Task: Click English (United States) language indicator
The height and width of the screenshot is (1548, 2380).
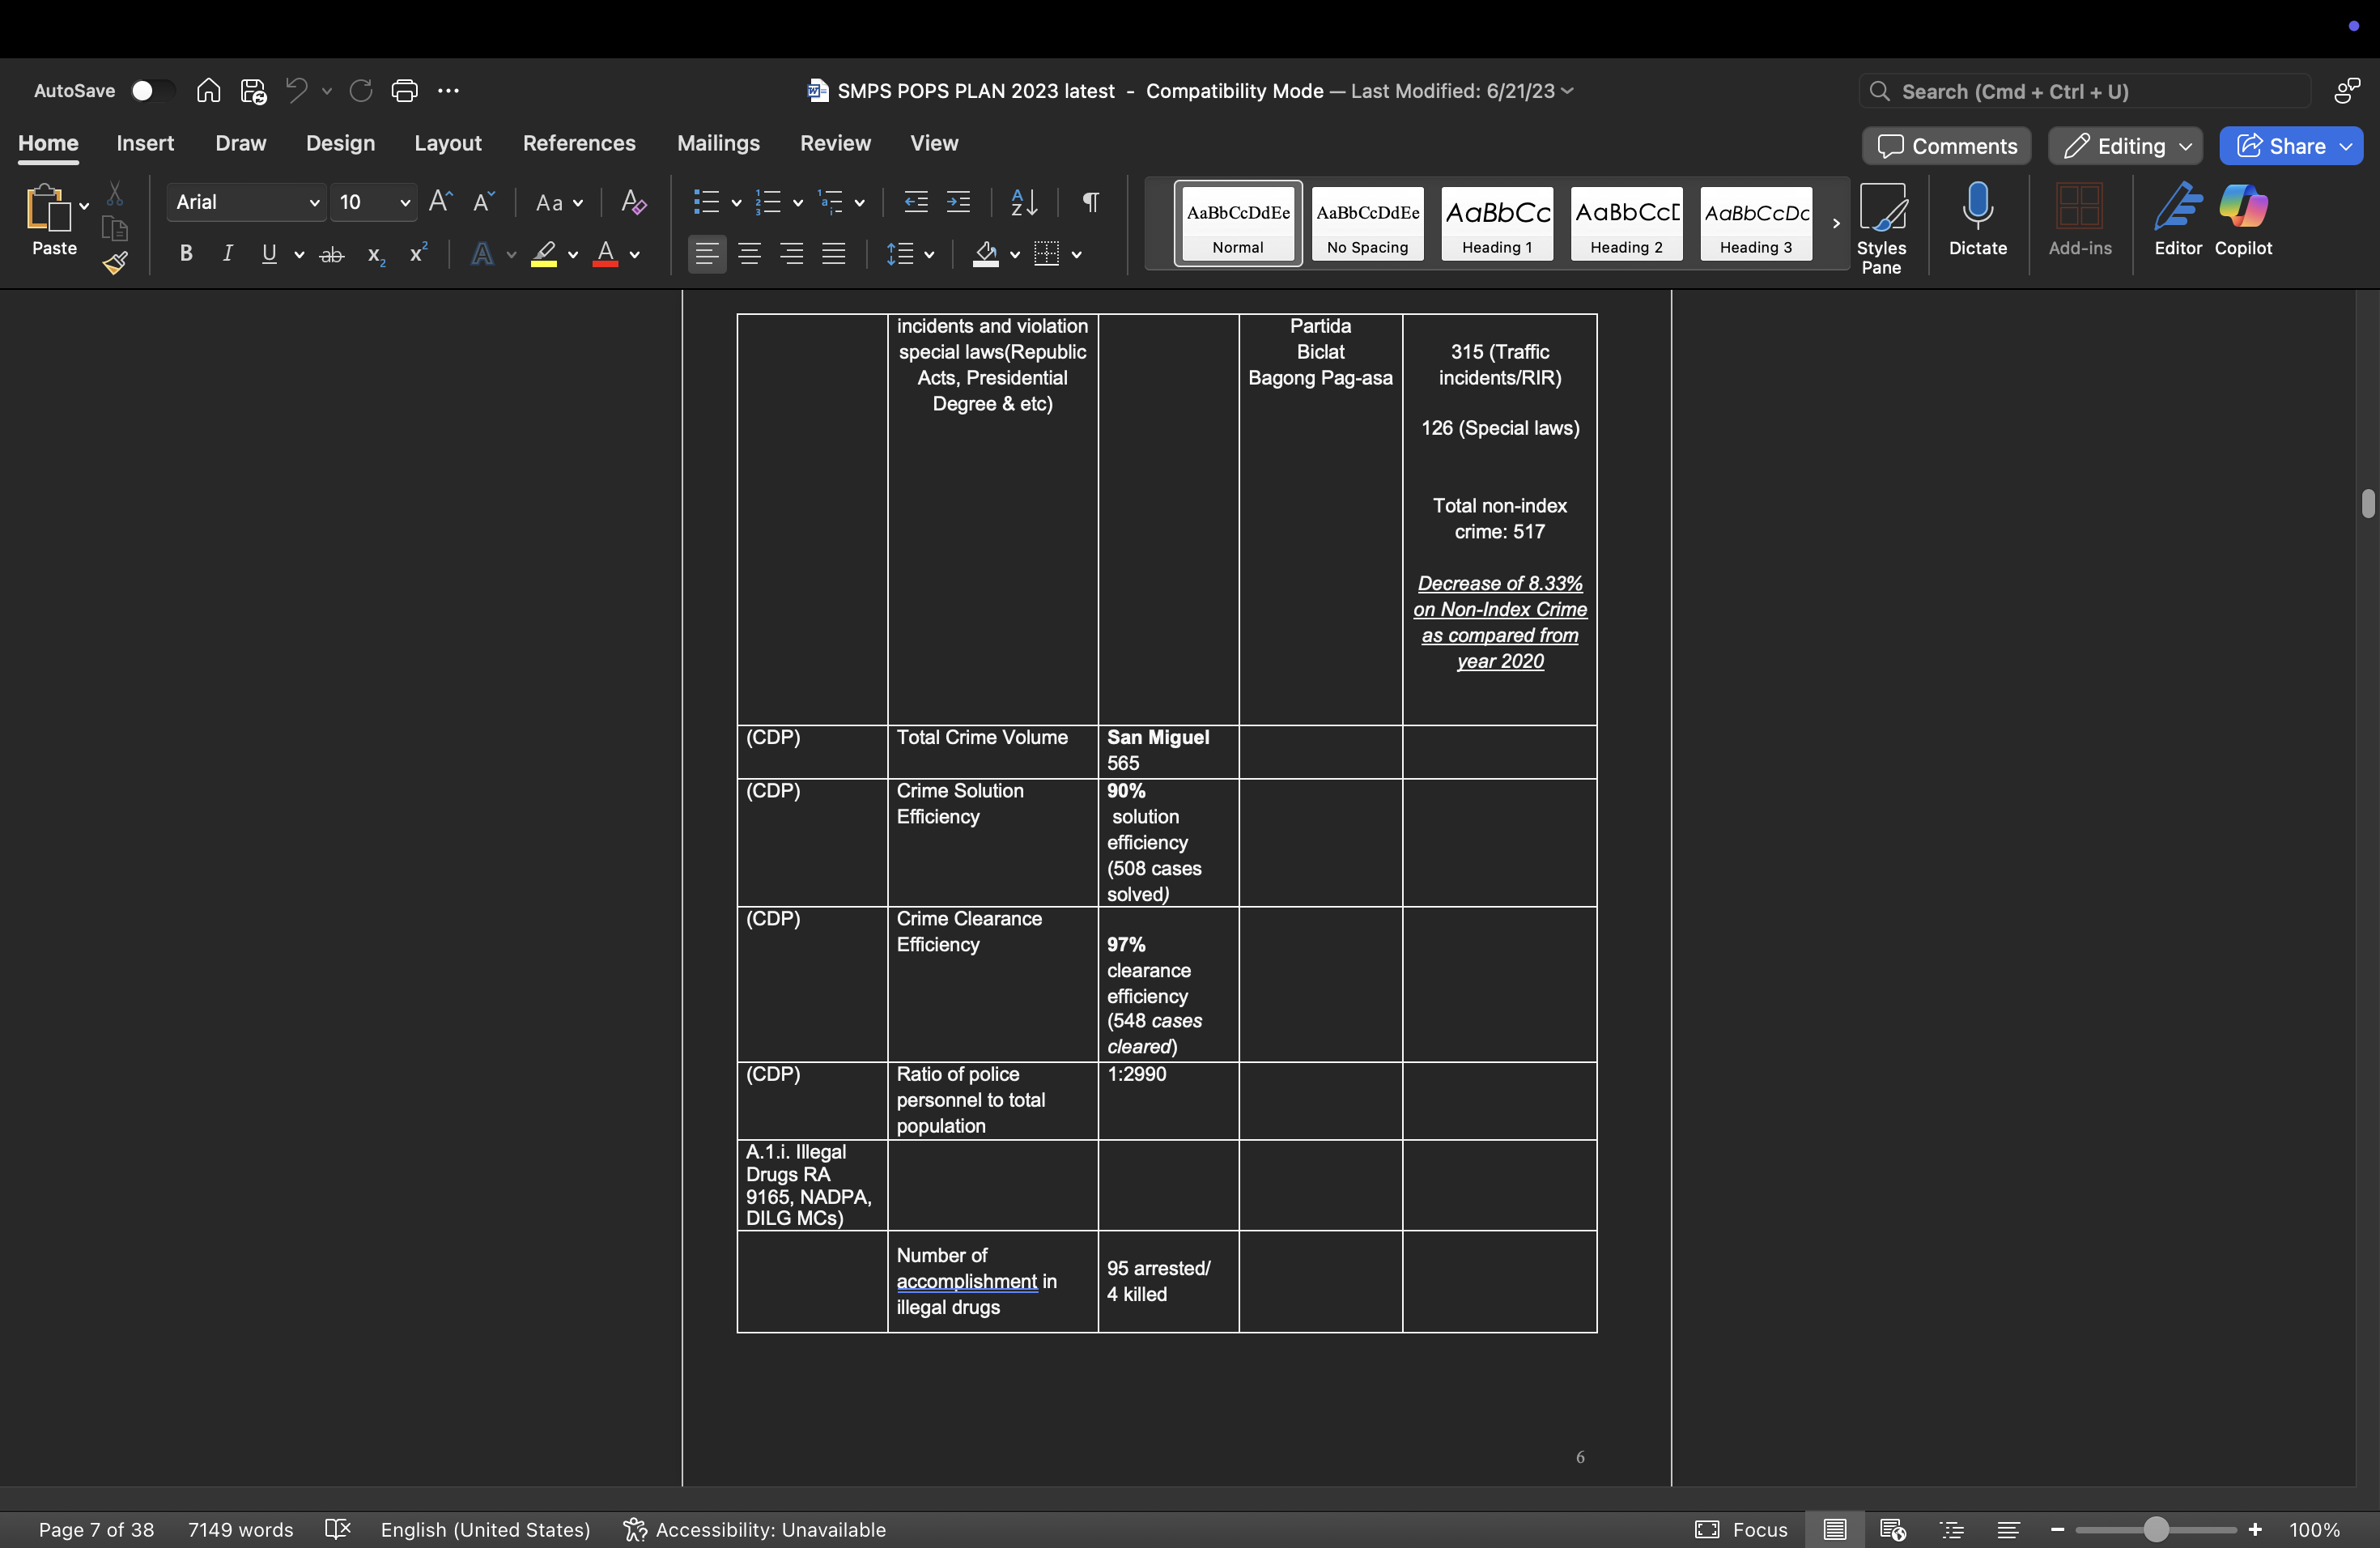Action: click(486, 1529)
